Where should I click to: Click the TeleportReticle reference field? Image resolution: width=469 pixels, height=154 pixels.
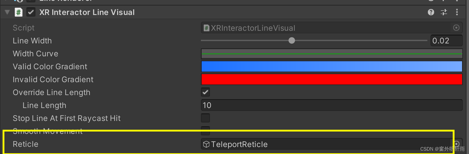pos(326,144)
